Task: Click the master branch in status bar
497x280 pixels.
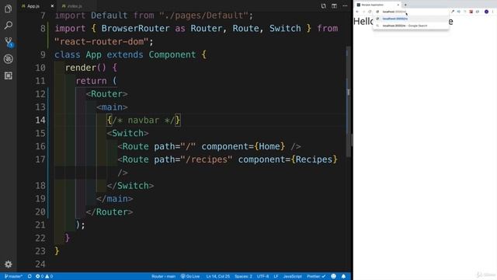Action: (13, 276)
